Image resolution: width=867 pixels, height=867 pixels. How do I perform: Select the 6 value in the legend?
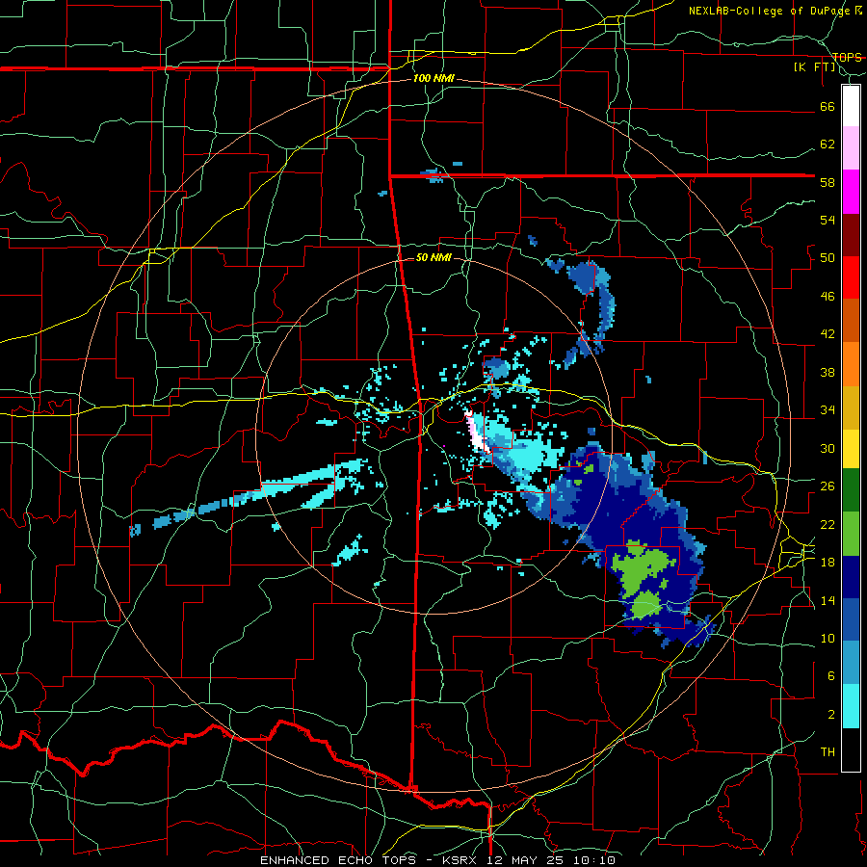[831, 676]
